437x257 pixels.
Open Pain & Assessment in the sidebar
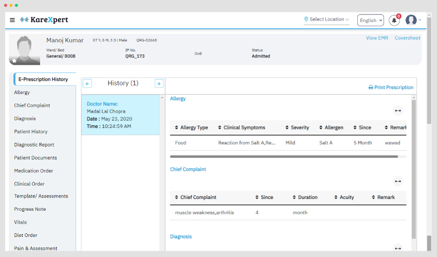(x=35, y=248)
